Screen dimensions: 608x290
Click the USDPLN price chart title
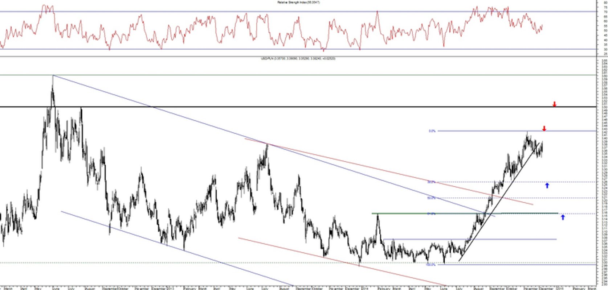(x=298, y=58)
